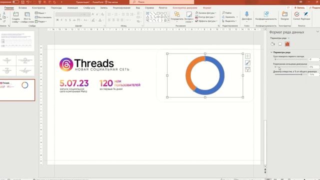Image resolution: width=320 pixels, height=180 pixels.
Task: Open the Раздел dropdown
Action: (41, 21)
